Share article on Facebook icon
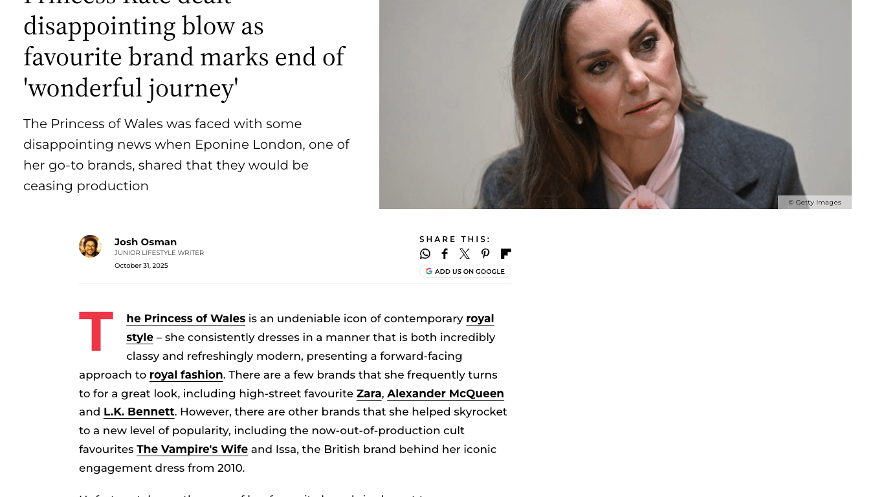The image size is (886, 497). click(x=445, y=254)
